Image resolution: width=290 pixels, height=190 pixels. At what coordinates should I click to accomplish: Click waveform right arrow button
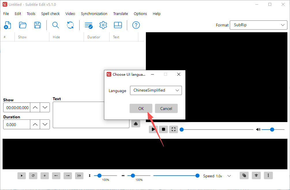[68, 176]
